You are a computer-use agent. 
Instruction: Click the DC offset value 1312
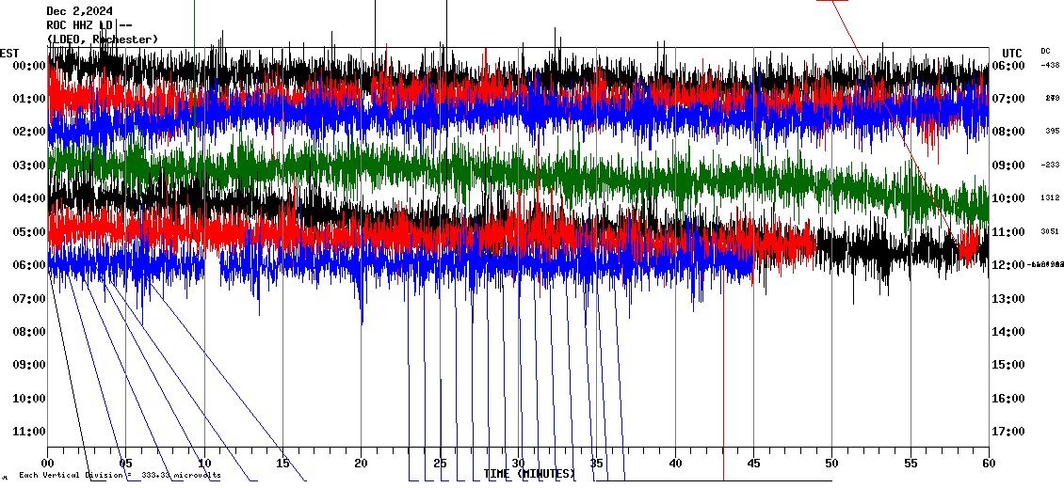point(1050,198)
